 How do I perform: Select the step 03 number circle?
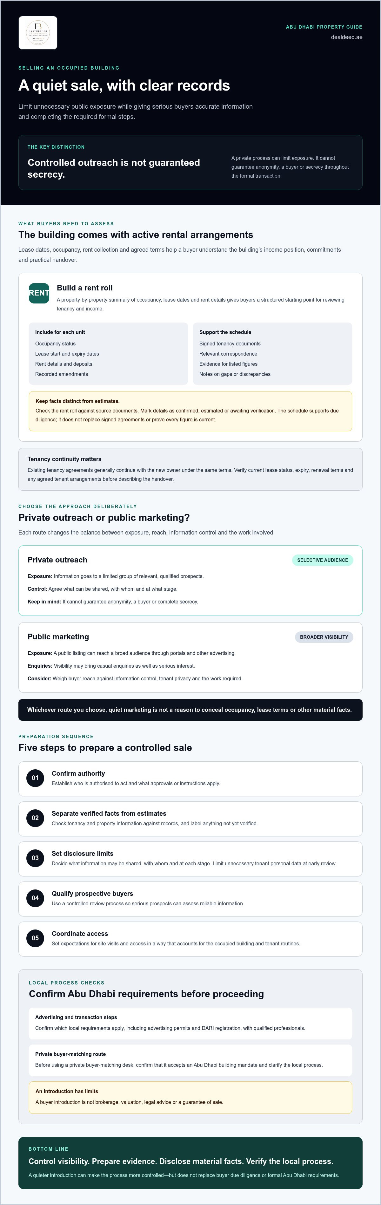35,858
